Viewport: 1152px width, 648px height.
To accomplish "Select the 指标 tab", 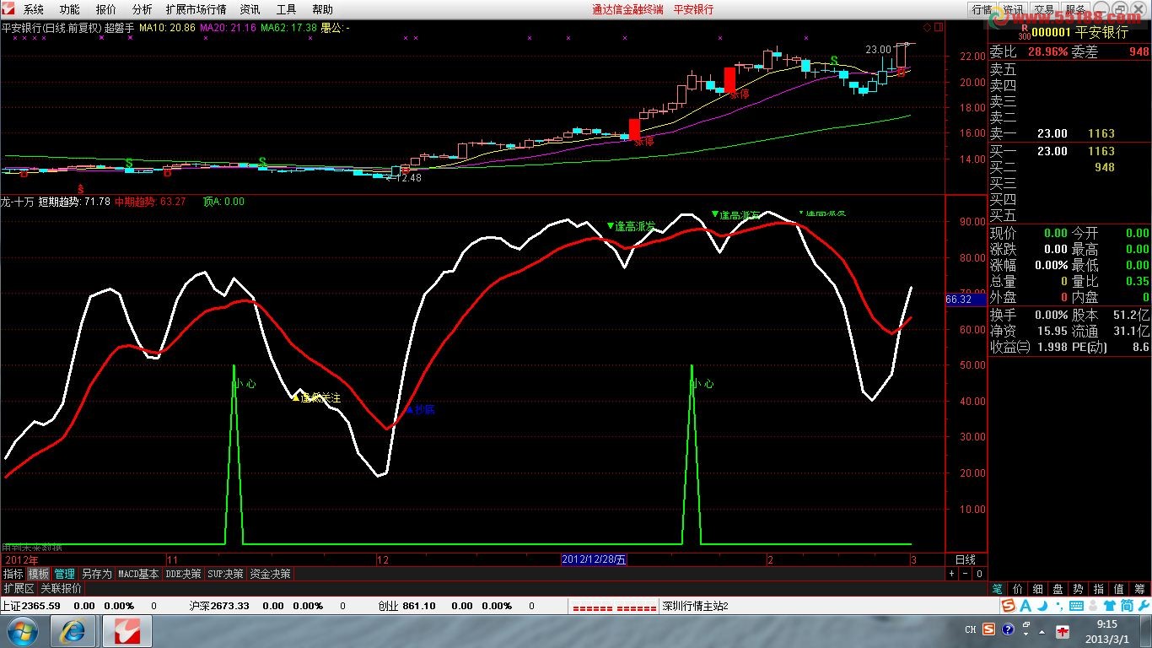I will click(13, 574).
